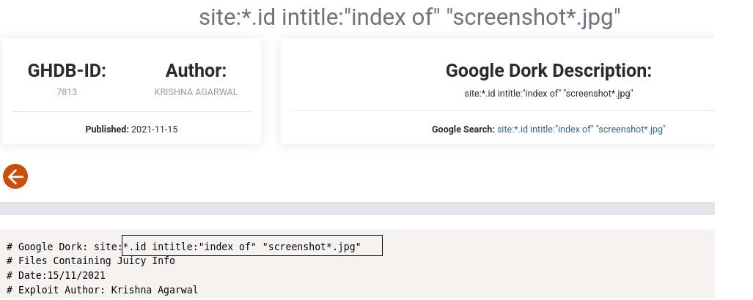Click the '# Google Dork: site:' comment prefix
The height and width of the screenshot is (300, 753).
click(x=65, y=247)
